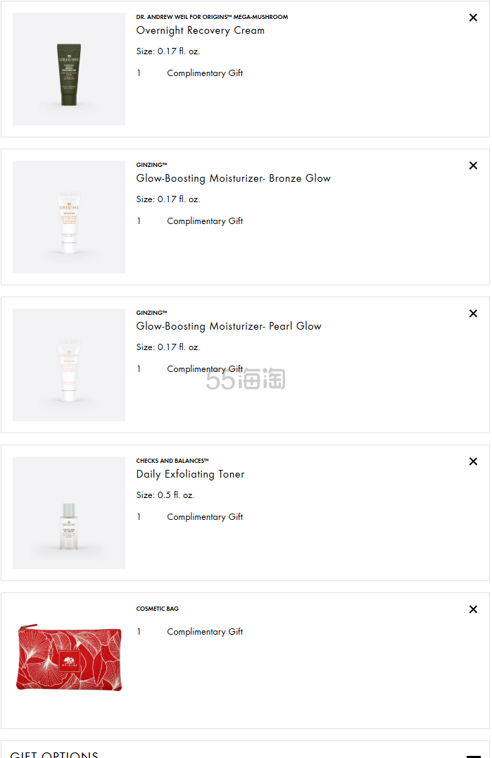The width and height of the screenshot is (492, 758).
Task: Remove the Overnight Recovery Cream gift
Action: pos(473,18)
